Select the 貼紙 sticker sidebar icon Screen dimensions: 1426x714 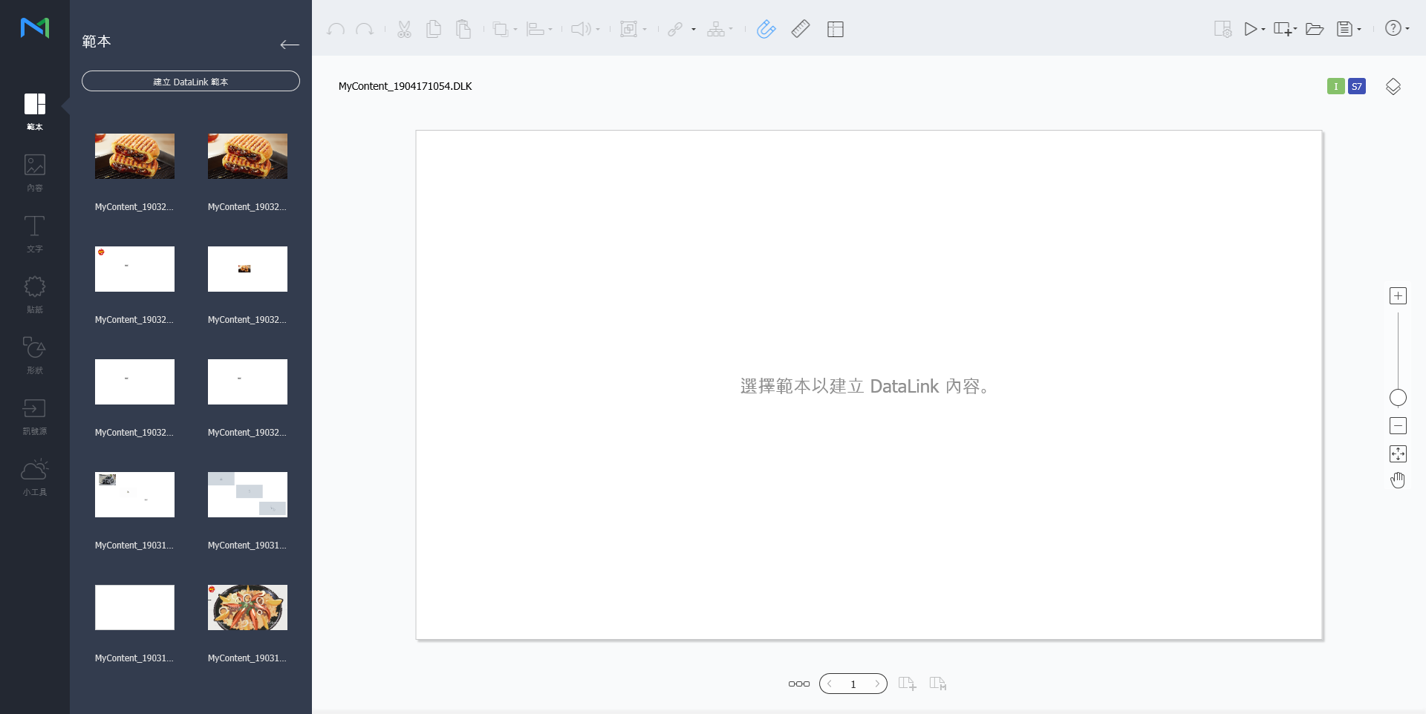(x=34, y=294)
